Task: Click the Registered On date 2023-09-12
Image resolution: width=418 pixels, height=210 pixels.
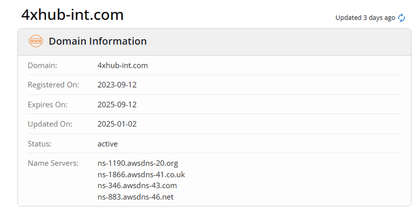Action: (117, 84)
